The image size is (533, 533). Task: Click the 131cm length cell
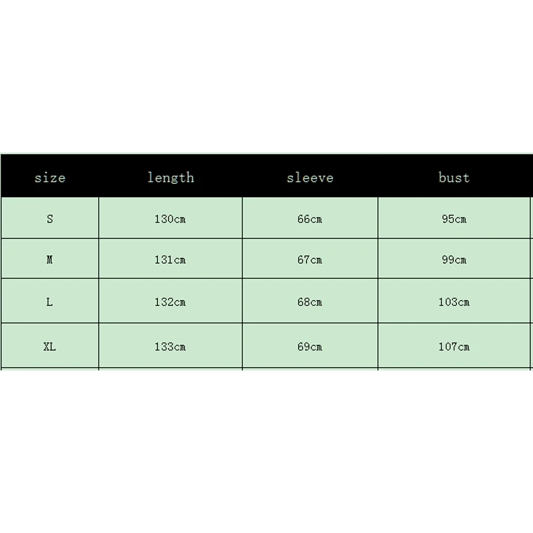pos(170,260)
